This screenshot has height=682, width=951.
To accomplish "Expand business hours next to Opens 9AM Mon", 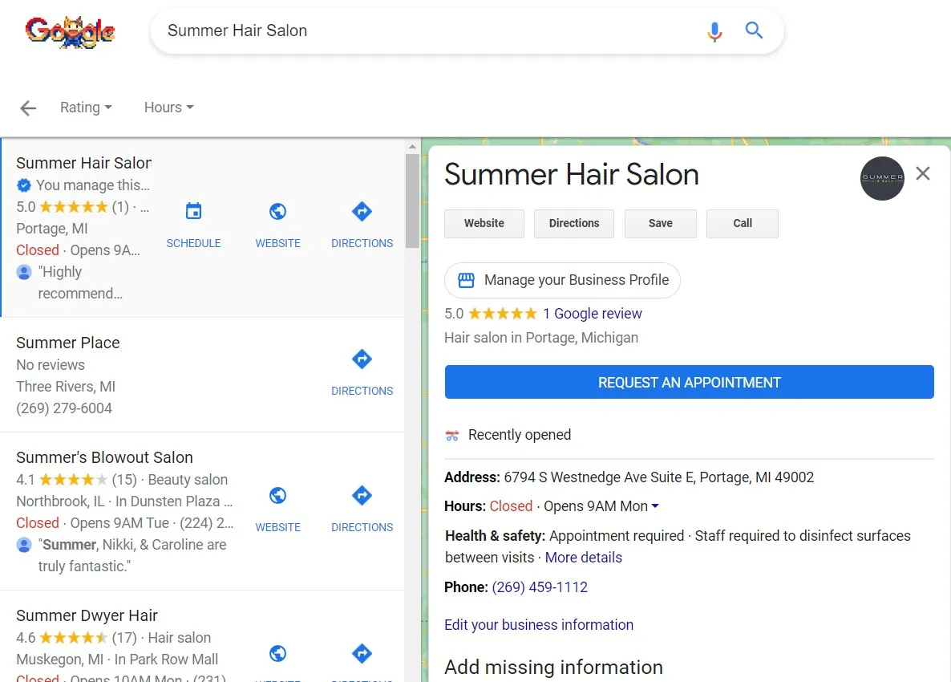I will pyautogui.click(x=655, y=506).
